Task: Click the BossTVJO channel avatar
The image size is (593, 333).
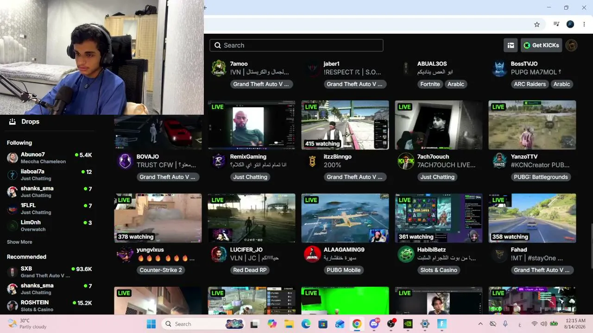Action: [x=499, y=68]
